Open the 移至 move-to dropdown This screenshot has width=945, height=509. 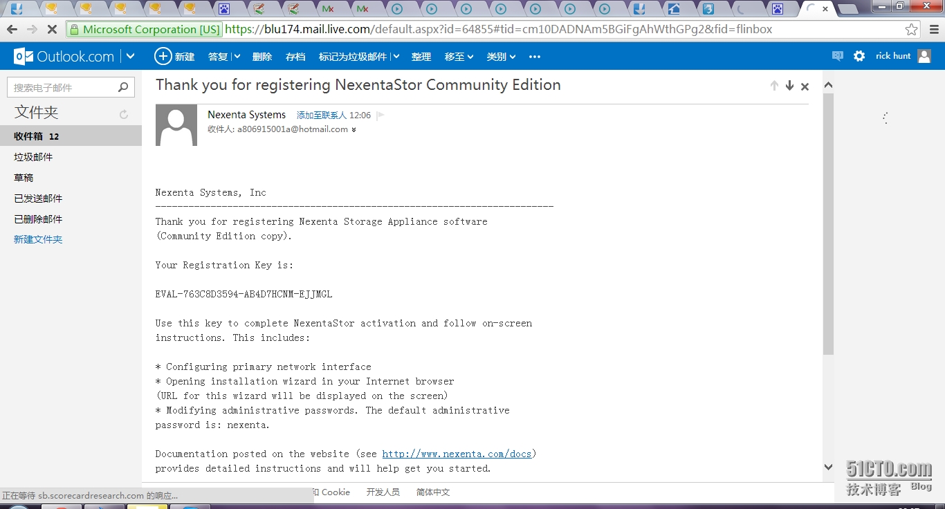tap(459, 57)
